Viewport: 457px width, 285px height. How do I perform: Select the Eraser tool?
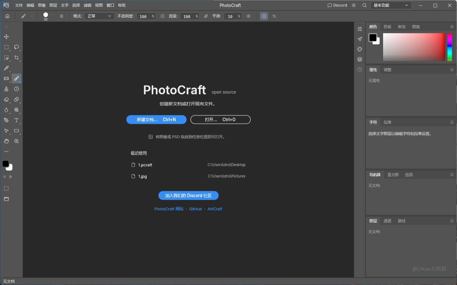pyautogui.click(x=6, y=99)
